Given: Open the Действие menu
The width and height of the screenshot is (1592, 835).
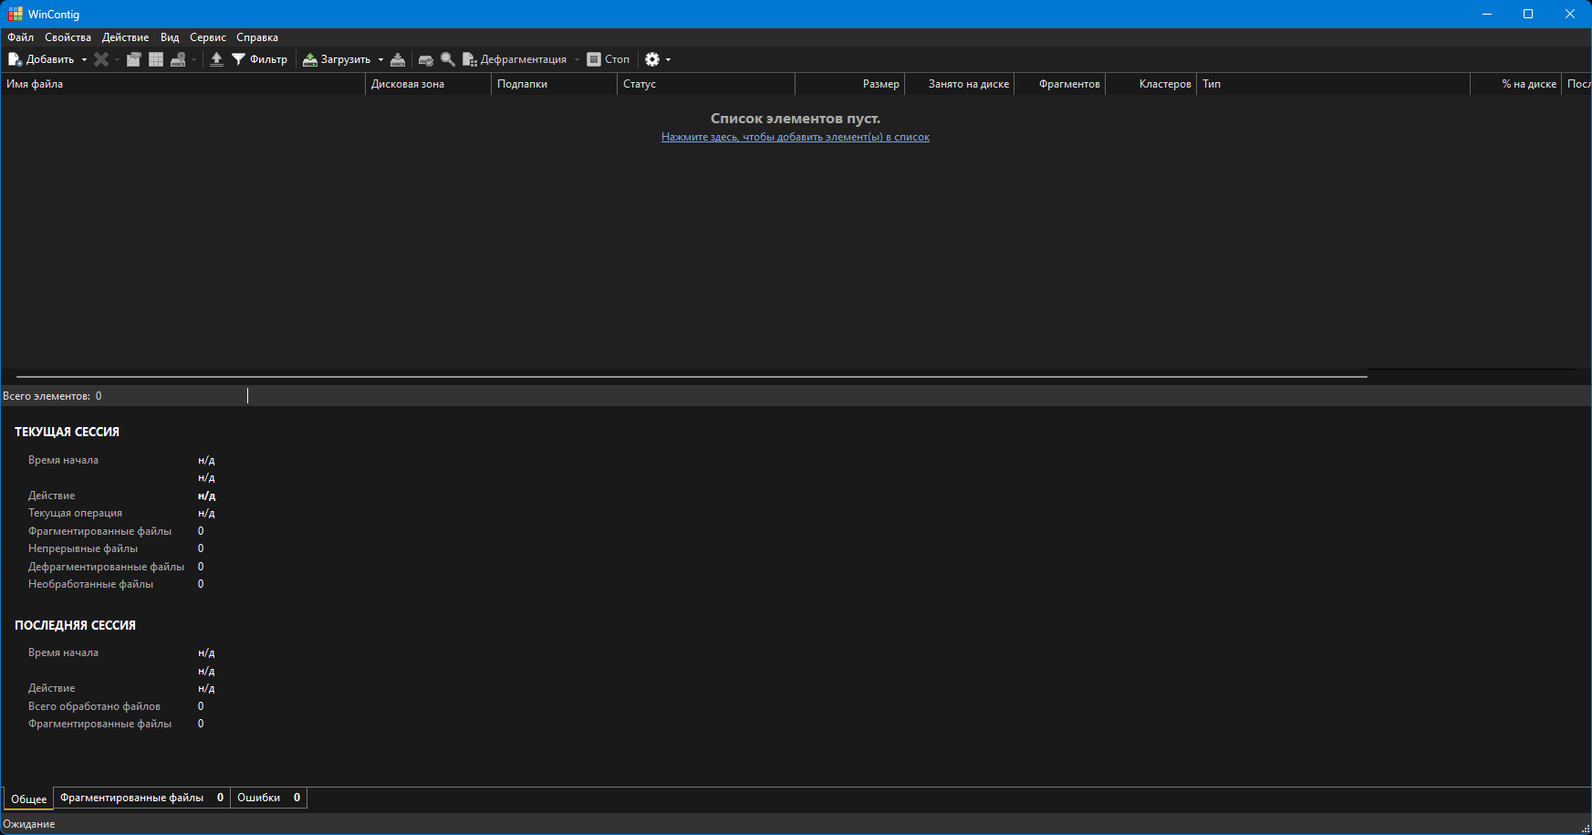Looking at the screenshot, I should [125, 37].
